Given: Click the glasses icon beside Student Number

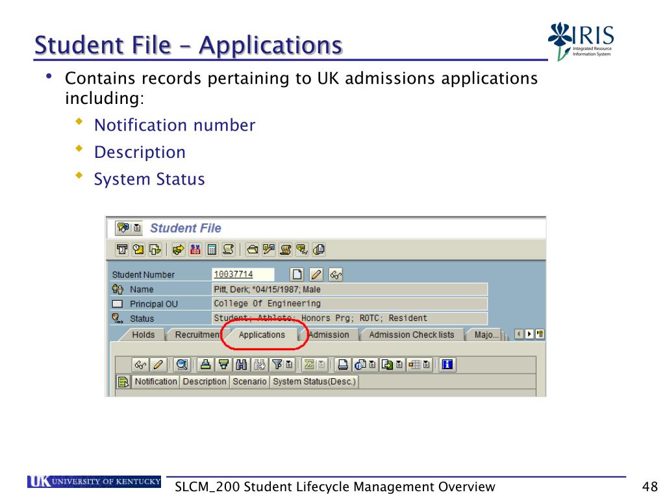Looking at the screenshot, I should click(x=336, y=275).
